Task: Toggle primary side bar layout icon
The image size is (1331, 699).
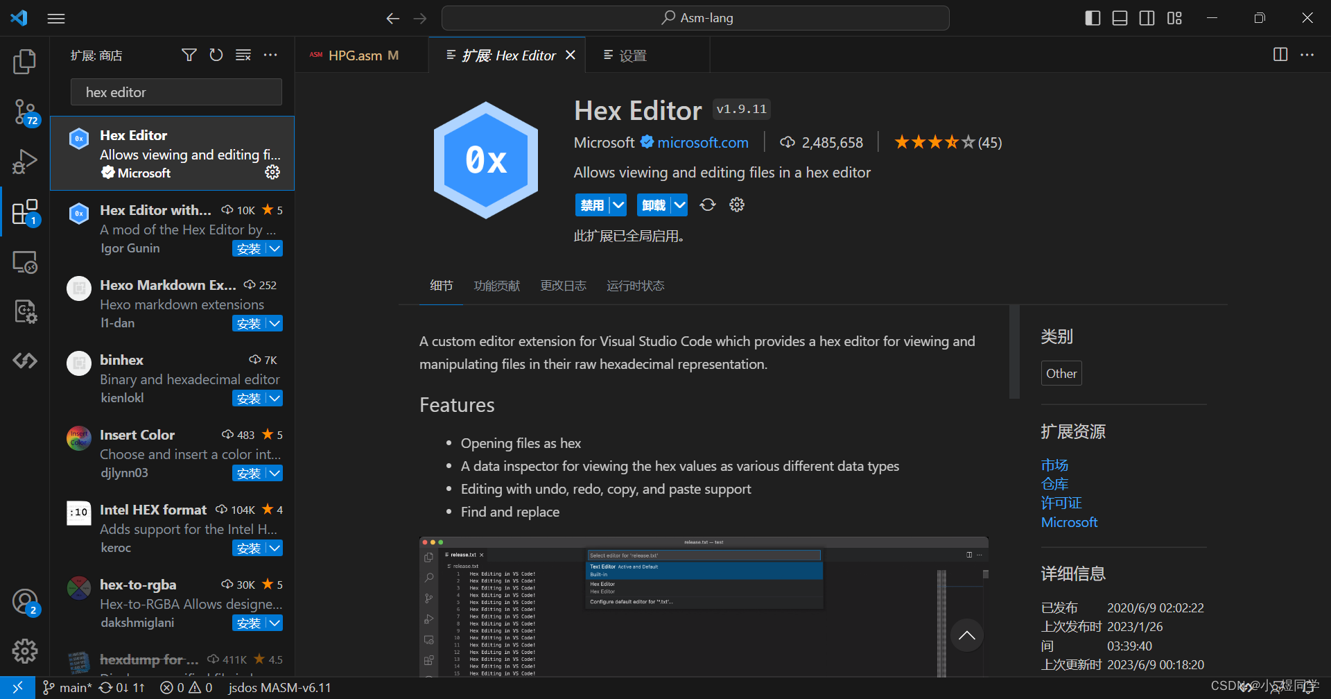Action: pyautogui.click(x=1093, y=18)
